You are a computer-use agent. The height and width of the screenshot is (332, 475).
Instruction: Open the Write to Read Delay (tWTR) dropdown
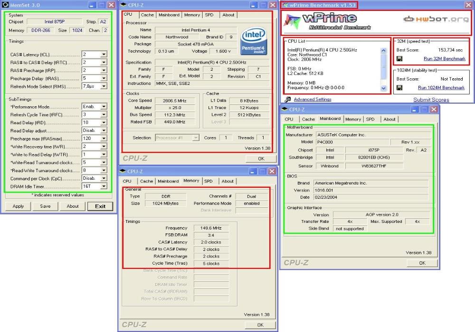tap(104, 155)
